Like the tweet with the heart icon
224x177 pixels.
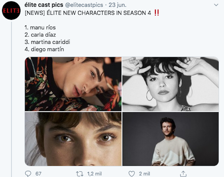132,174
